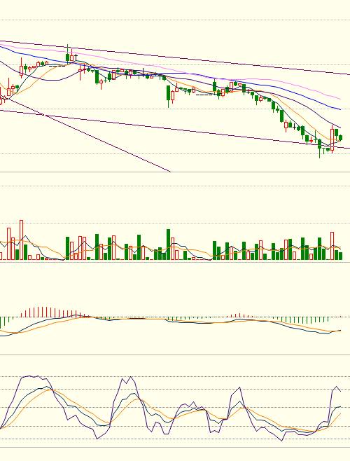Image resolution: width=350 pixels, height=461 pixels.
Task: Select the steep descending purple trendline
Action: click(x=88, y=135)
